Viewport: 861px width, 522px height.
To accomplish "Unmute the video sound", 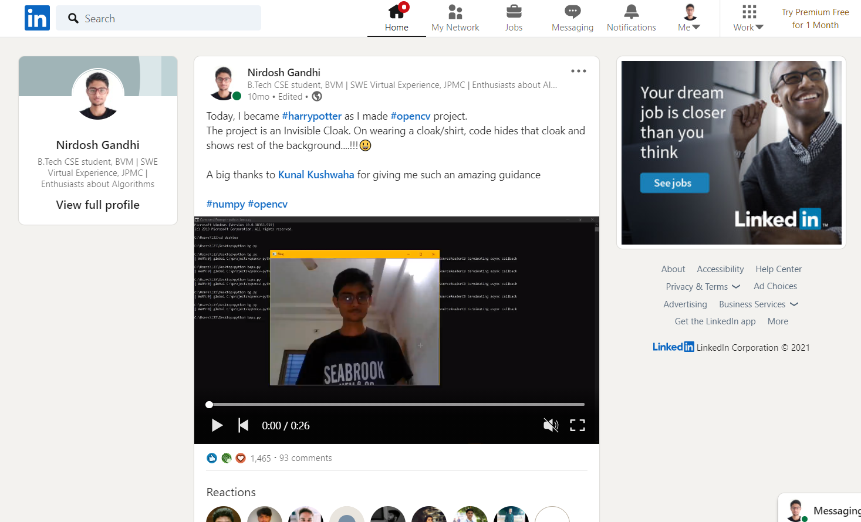I will coord(551,425).
